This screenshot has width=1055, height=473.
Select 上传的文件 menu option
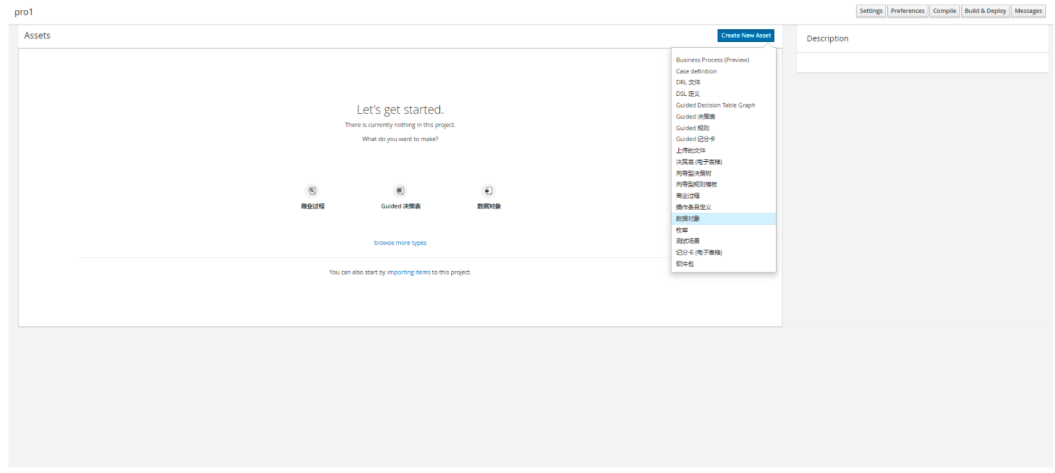point(691,151)
